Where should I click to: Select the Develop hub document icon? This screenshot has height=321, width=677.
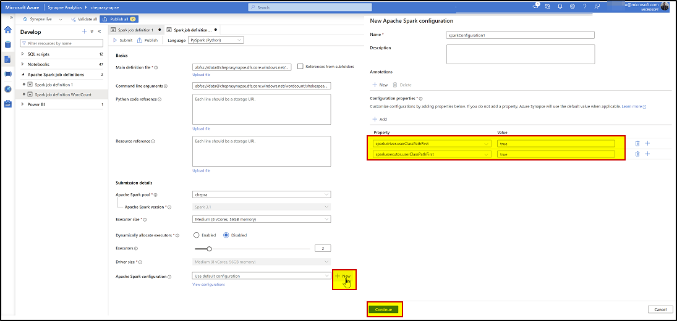point(7,59)
